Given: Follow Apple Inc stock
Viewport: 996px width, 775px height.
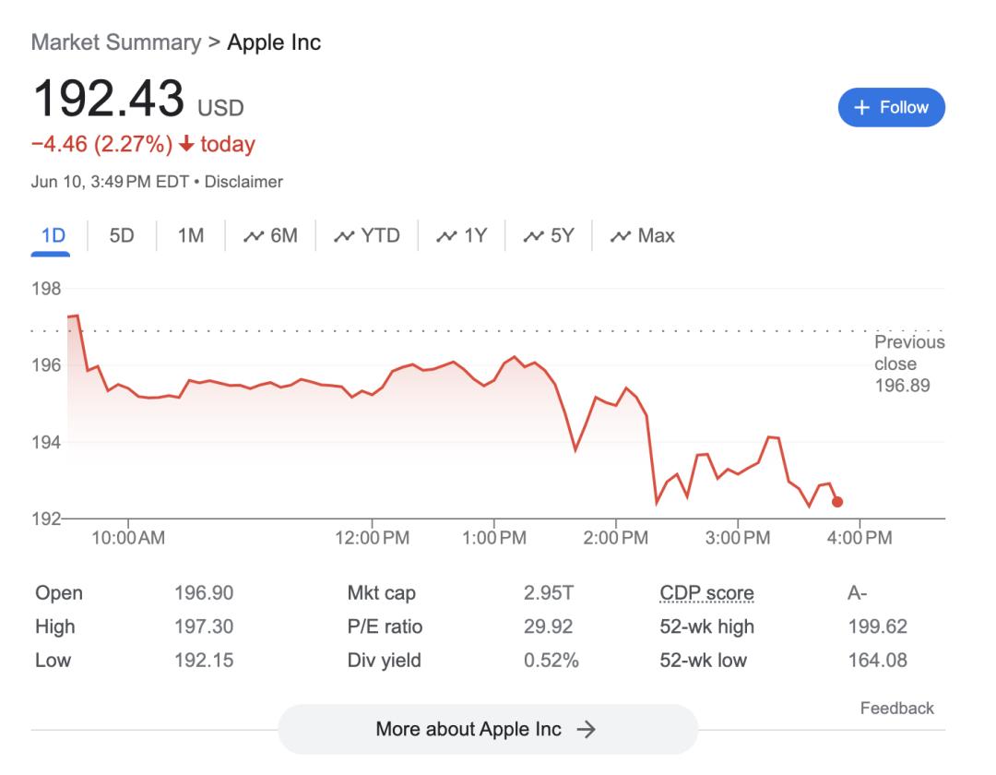Looking at the screenshot, I should 891,107.
